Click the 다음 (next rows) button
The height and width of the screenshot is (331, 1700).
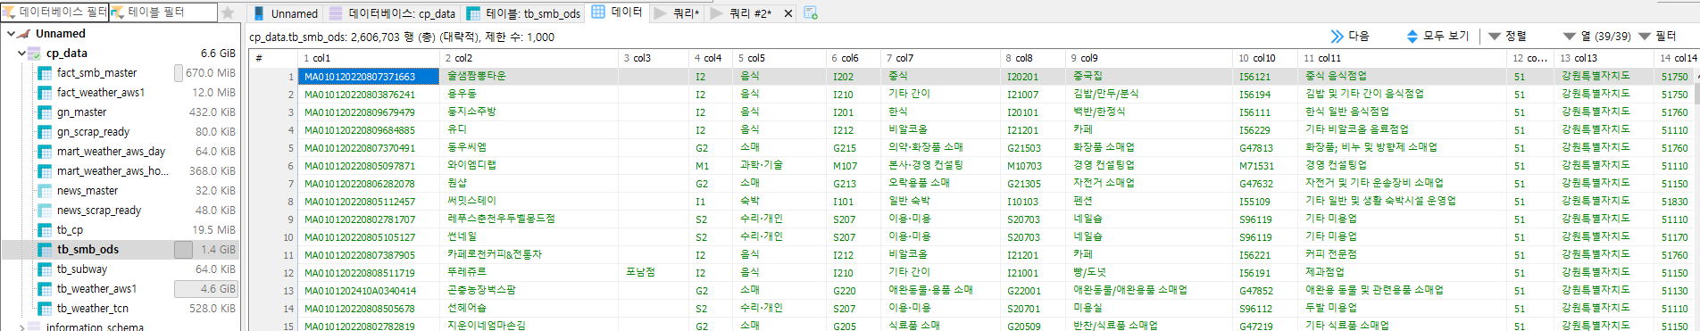(1350, 36)
